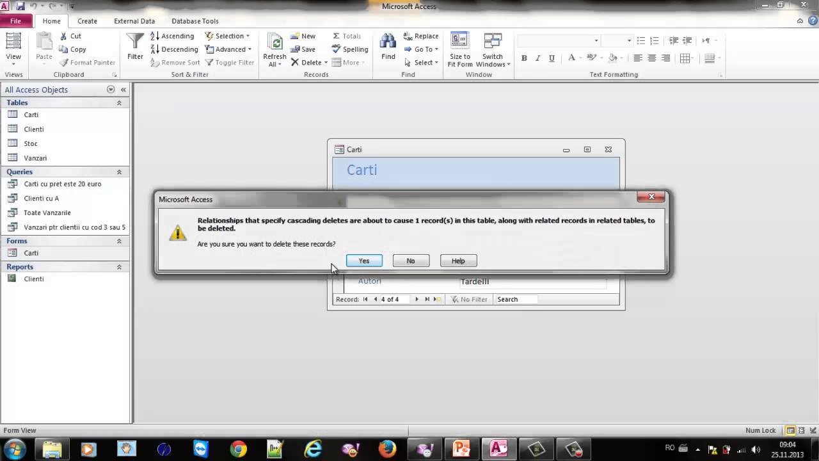Toggle the No Filter indicator

click(x=469, y=299)
